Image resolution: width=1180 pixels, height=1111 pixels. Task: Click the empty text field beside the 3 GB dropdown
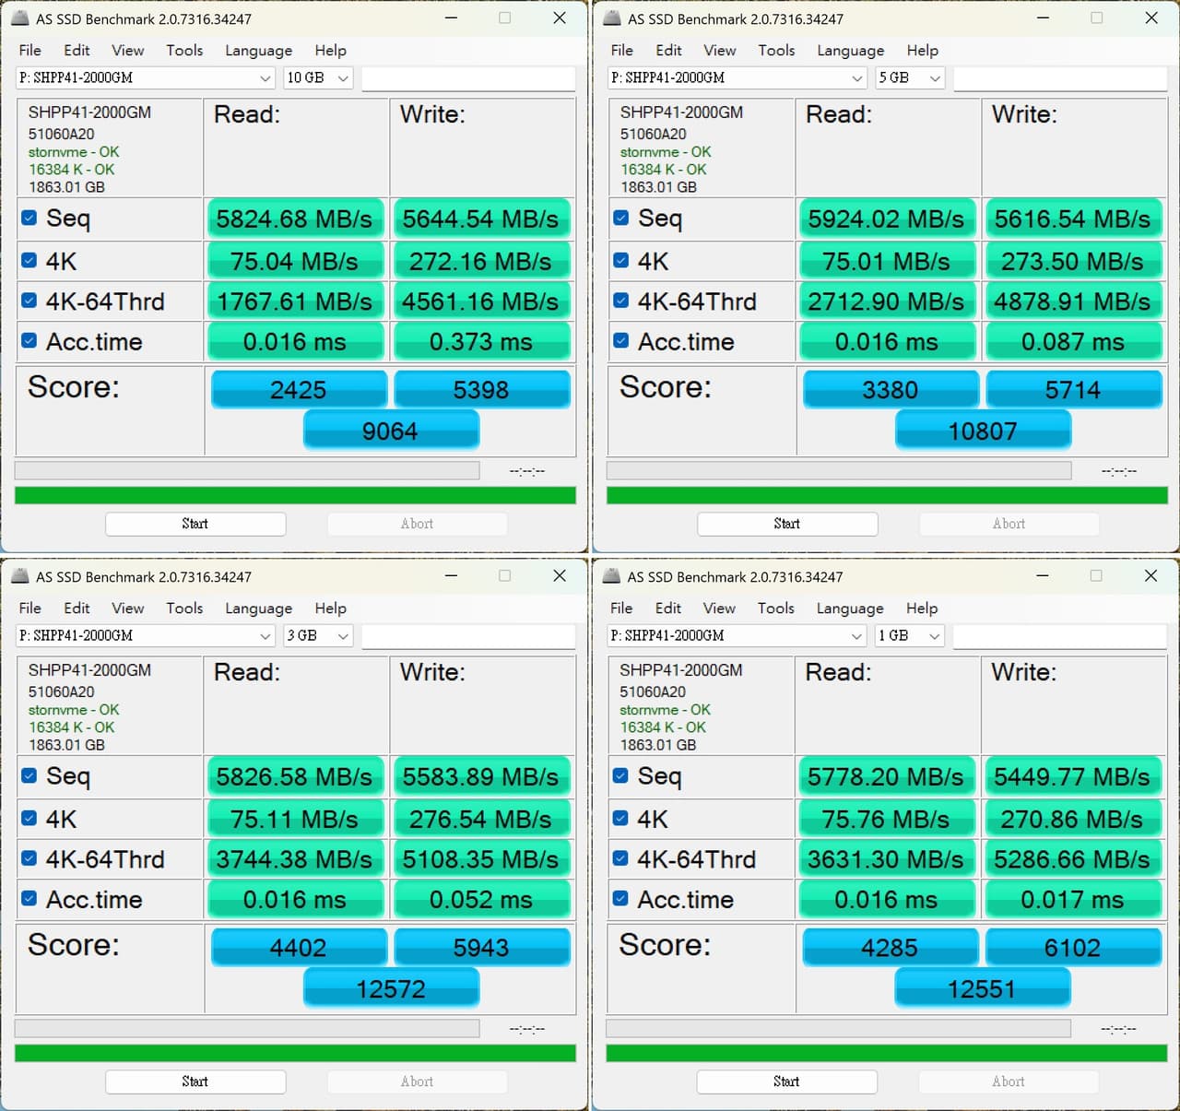click(x=468, y=636)
